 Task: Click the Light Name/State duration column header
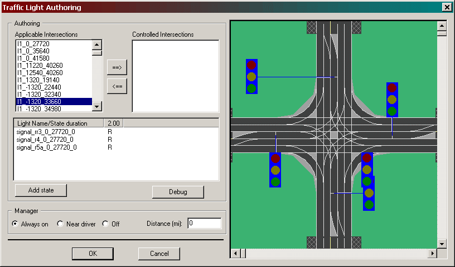coord(59,122)
